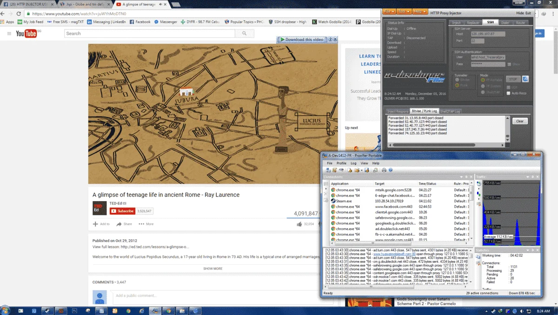Click the STOP button in HTTP Proxy Injector

click(x=513, y=79)
